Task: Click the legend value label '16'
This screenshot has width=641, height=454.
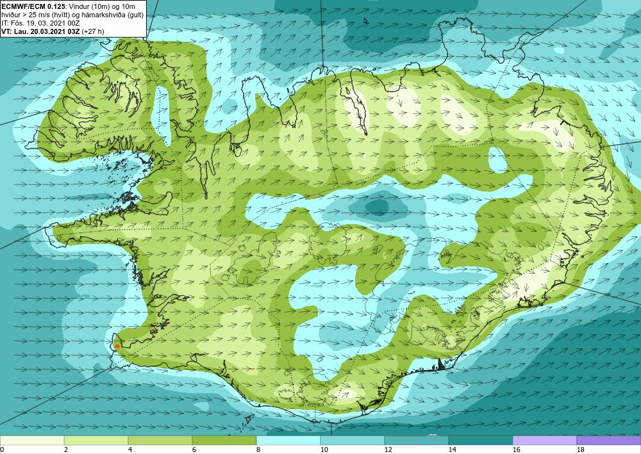Action: pyautogui.click(x=516, y=450)
